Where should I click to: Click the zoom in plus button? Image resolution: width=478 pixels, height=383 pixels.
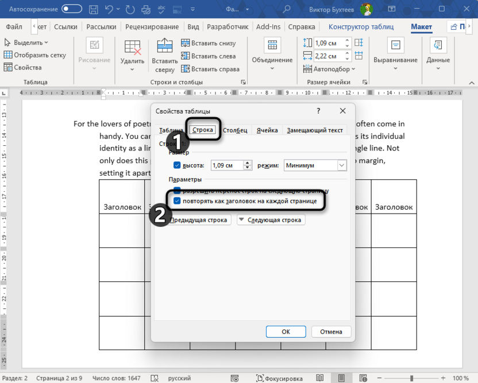click(444, 378)
